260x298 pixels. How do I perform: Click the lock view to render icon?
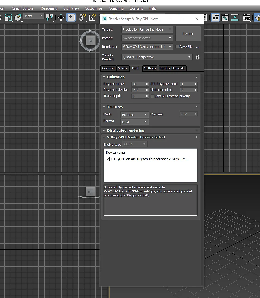pyautogui.click(x=197, y=57)
